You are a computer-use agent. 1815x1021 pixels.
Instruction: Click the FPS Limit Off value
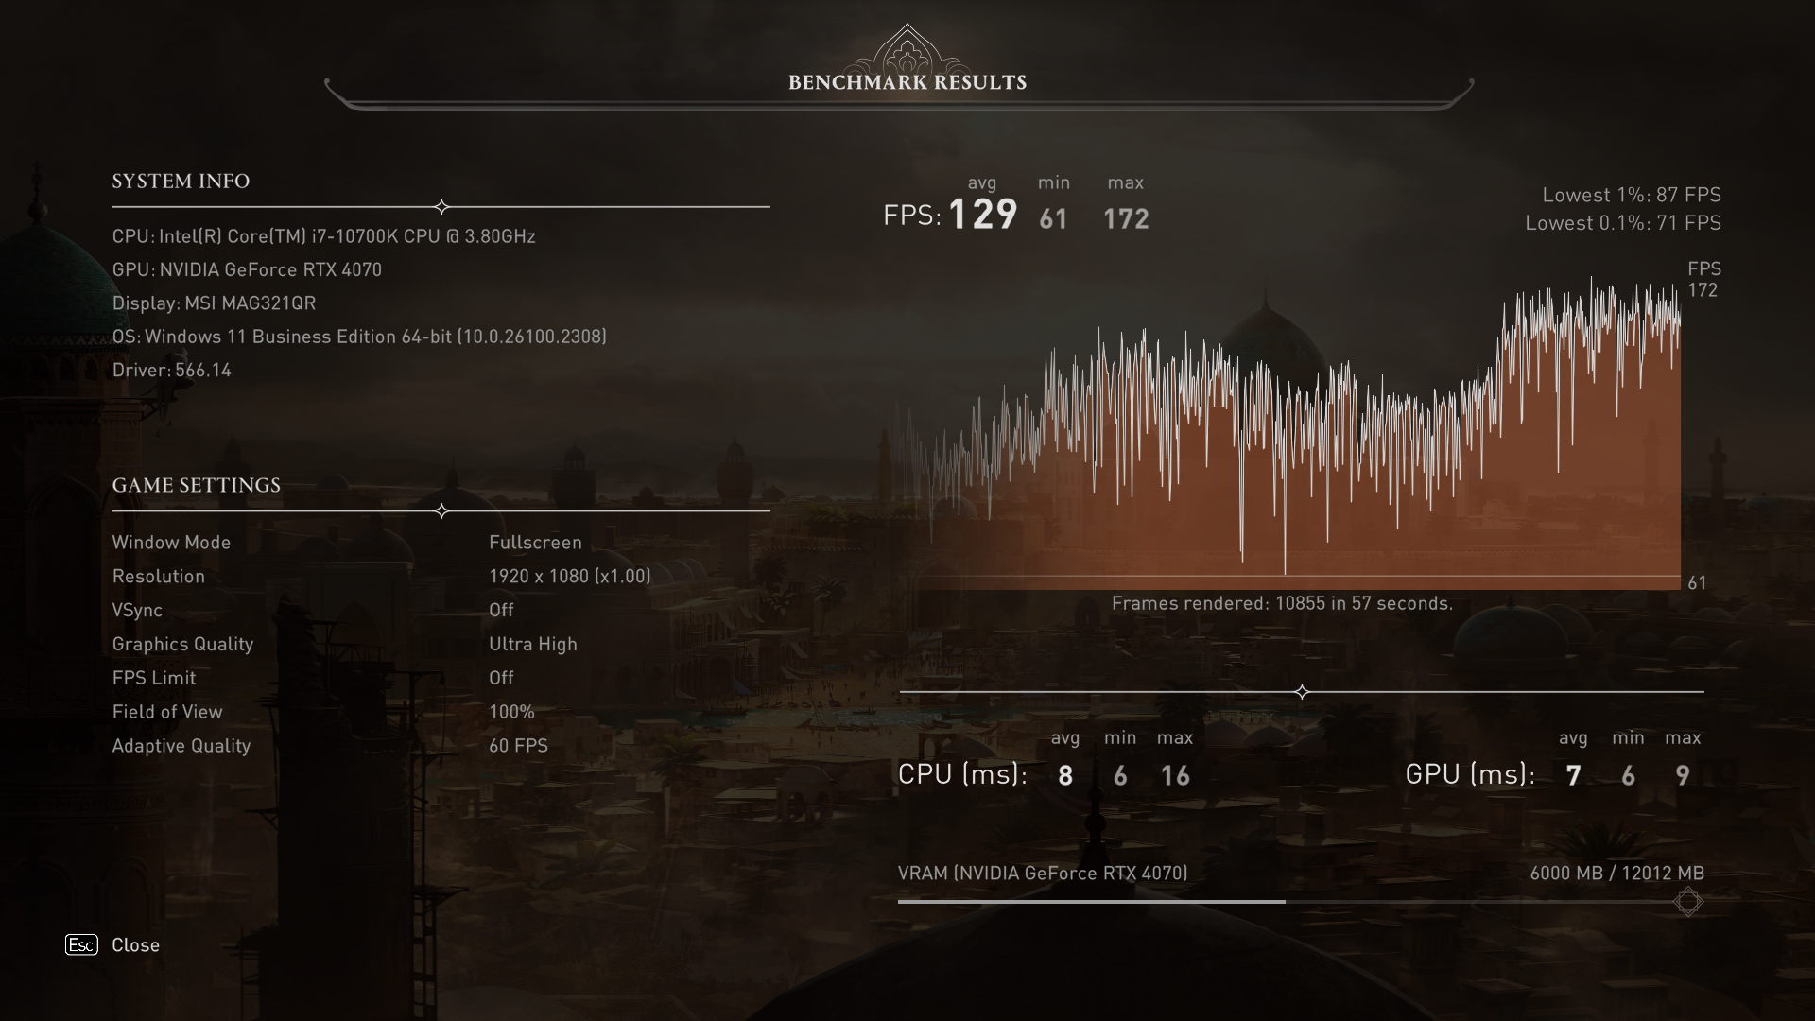501,679
